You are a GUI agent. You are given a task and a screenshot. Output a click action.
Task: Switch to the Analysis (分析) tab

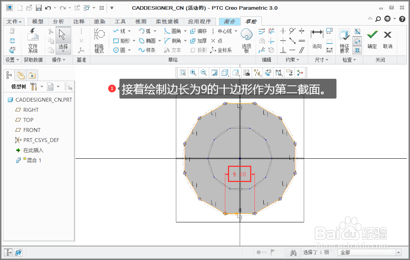(x=58, y=21)
